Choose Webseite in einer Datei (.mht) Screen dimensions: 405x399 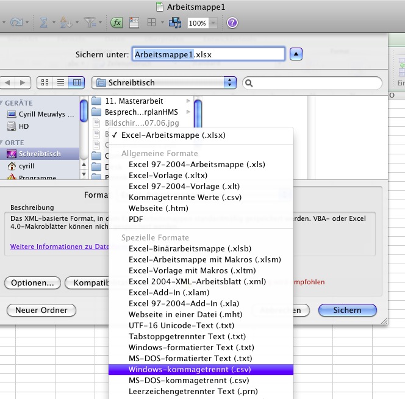(x=201, y=314)
